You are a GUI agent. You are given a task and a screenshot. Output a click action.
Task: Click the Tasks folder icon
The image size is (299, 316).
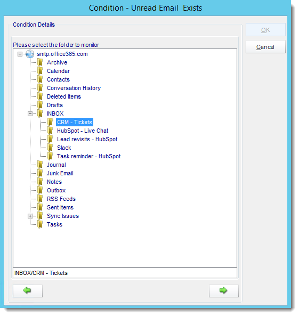tap(41, 224)
